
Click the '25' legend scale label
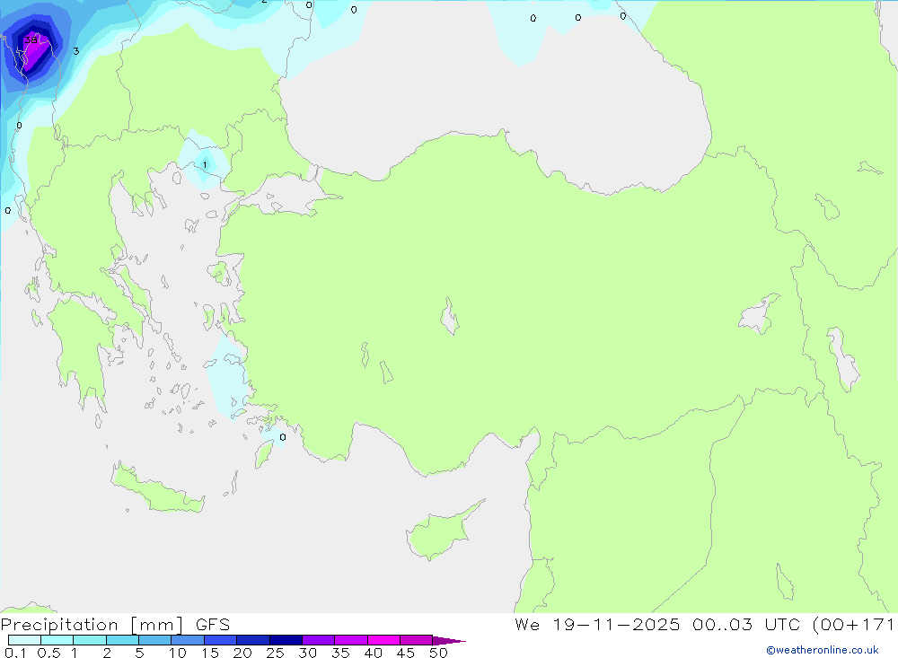[275, 653]
